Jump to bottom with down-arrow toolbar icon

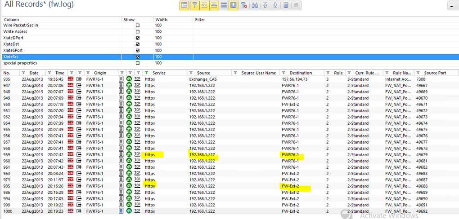tap(275, 5)
